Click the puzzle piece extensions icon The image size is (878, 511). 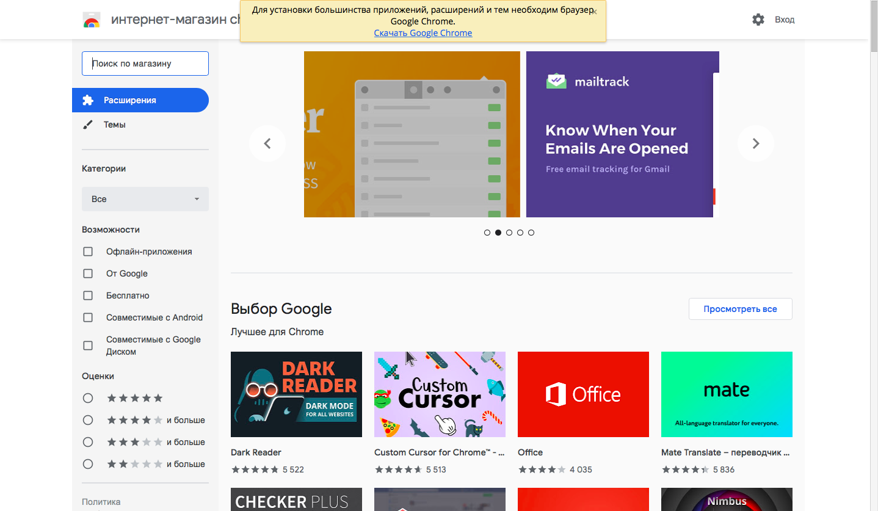(88, 100)
